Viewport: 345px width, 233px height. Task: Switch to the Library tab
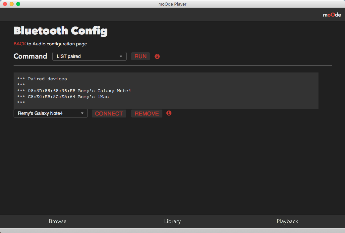(172, 221)
